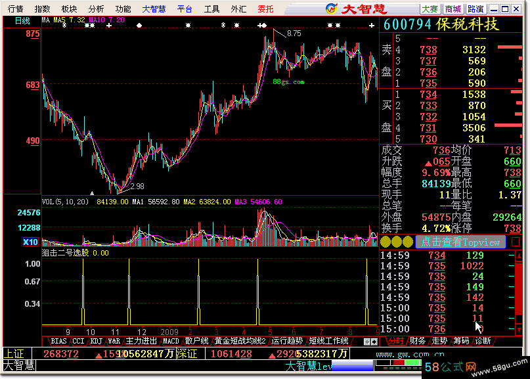This screenshot has height=379, width=530.
Task: Click the 狙击二号选股 indicator label
Action: [65, 253]
